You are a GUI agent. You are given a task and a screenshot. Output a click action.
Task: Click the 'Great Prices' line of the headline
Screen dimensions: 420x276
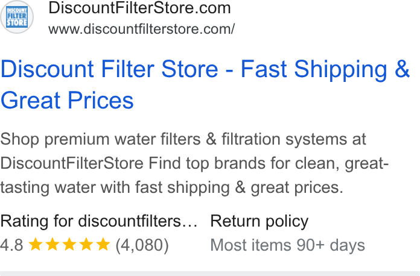[x=67, y=100]
